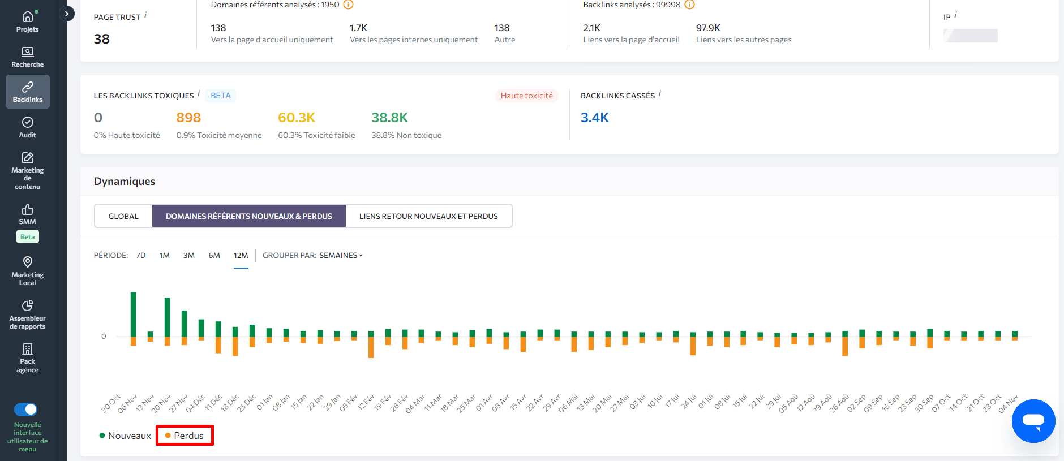Screen dimensions: 1064x461
Task: Click the Page Trust score 38
Action: pos(102,39)
